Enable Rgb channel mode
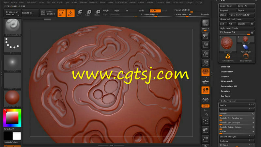 (x=117, y=10)
